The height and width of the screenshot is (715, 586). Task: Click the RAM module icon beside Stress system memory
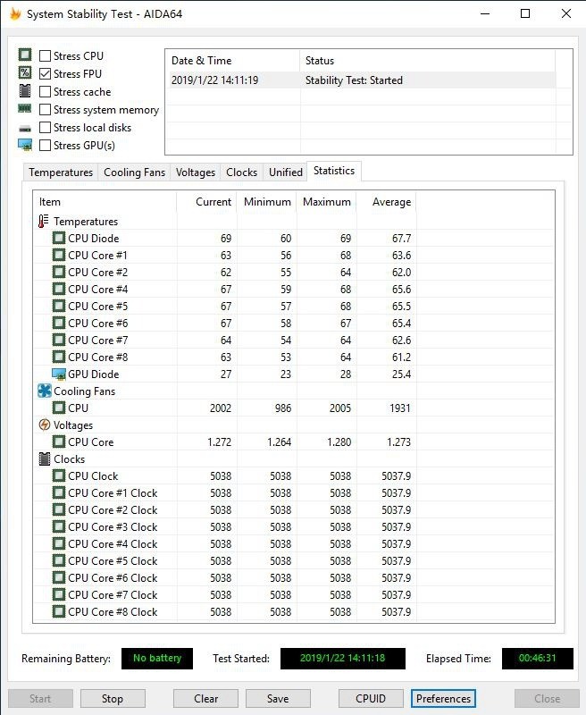(25, 108)
